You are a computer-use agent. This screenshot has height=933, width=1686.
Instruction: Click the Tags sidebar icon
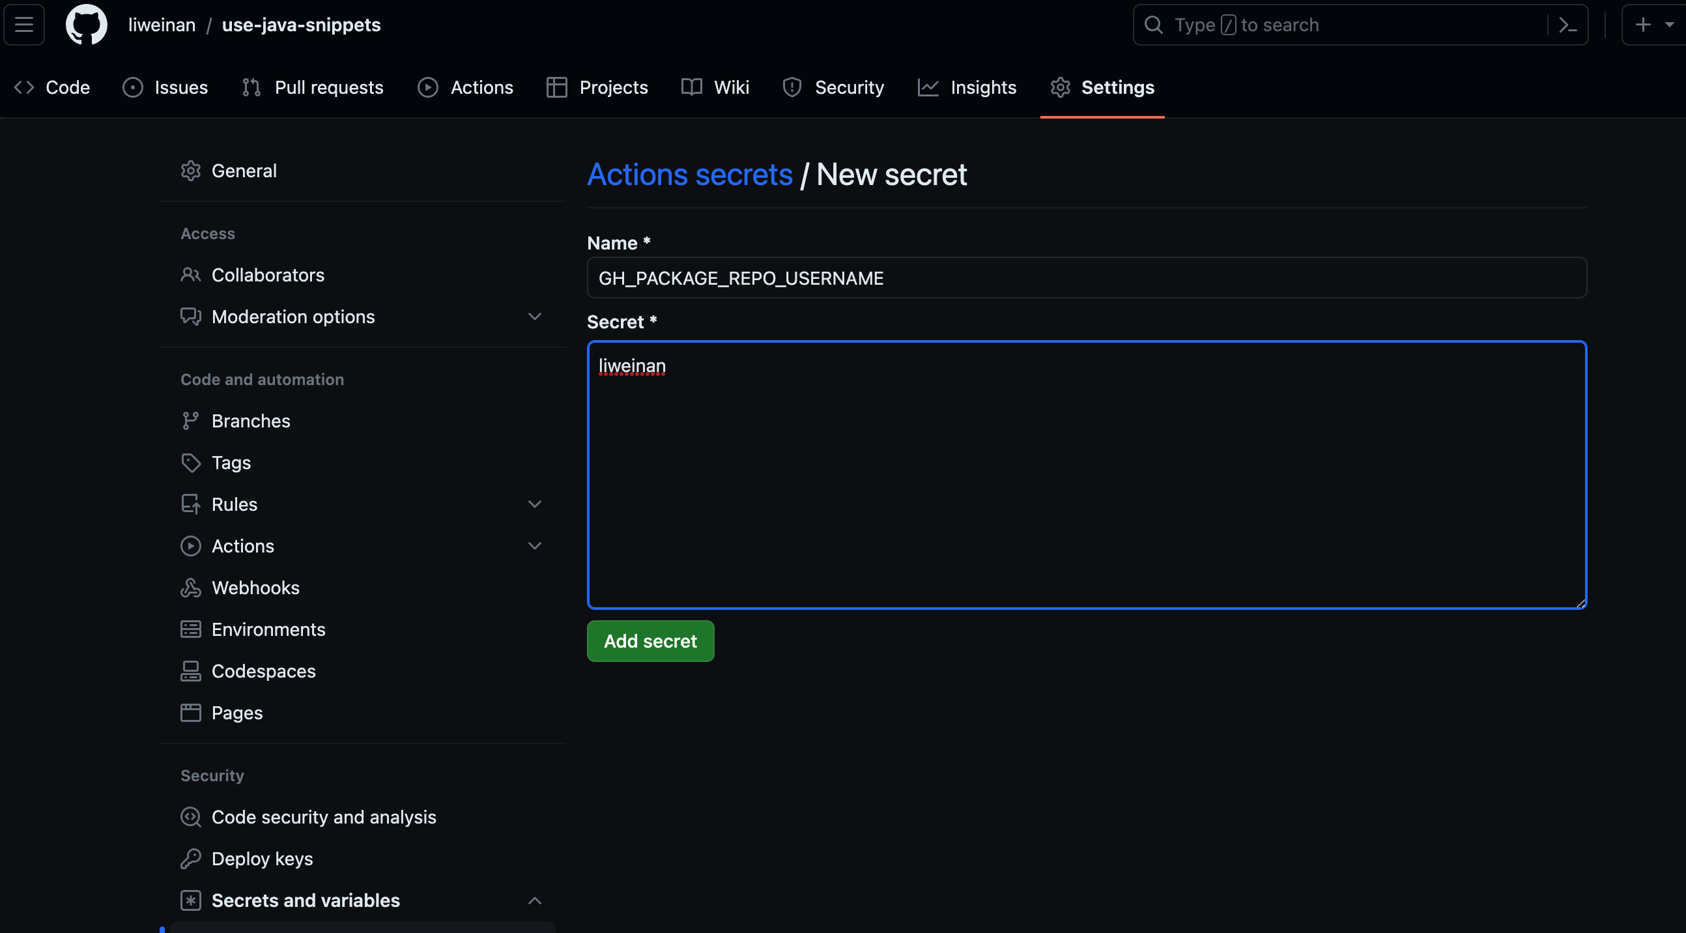coord(190,463)
